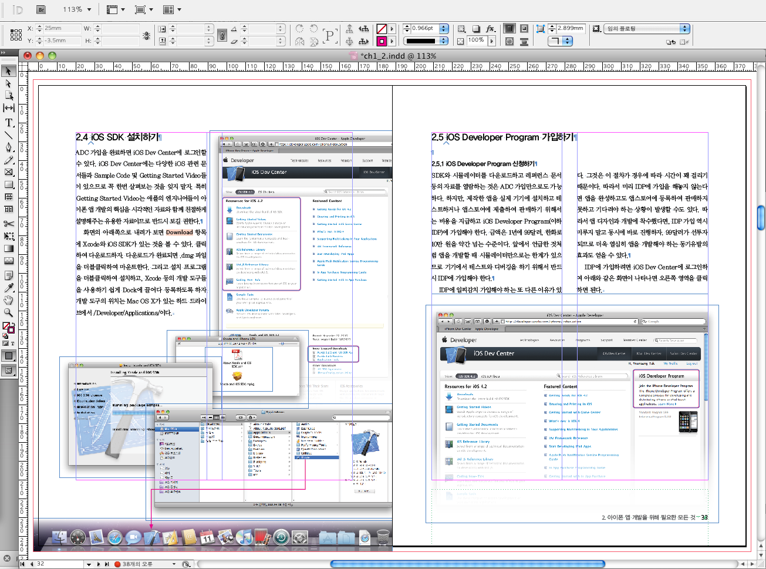Toggle the no text wrap button
Screen dimensions: 766x569
coord(509,28)
